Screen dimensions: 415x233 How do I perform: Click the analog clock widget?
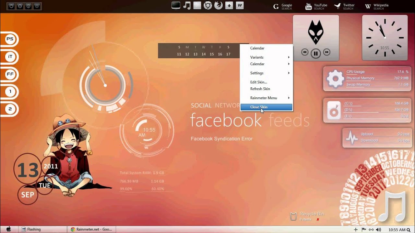coord(385,37)
